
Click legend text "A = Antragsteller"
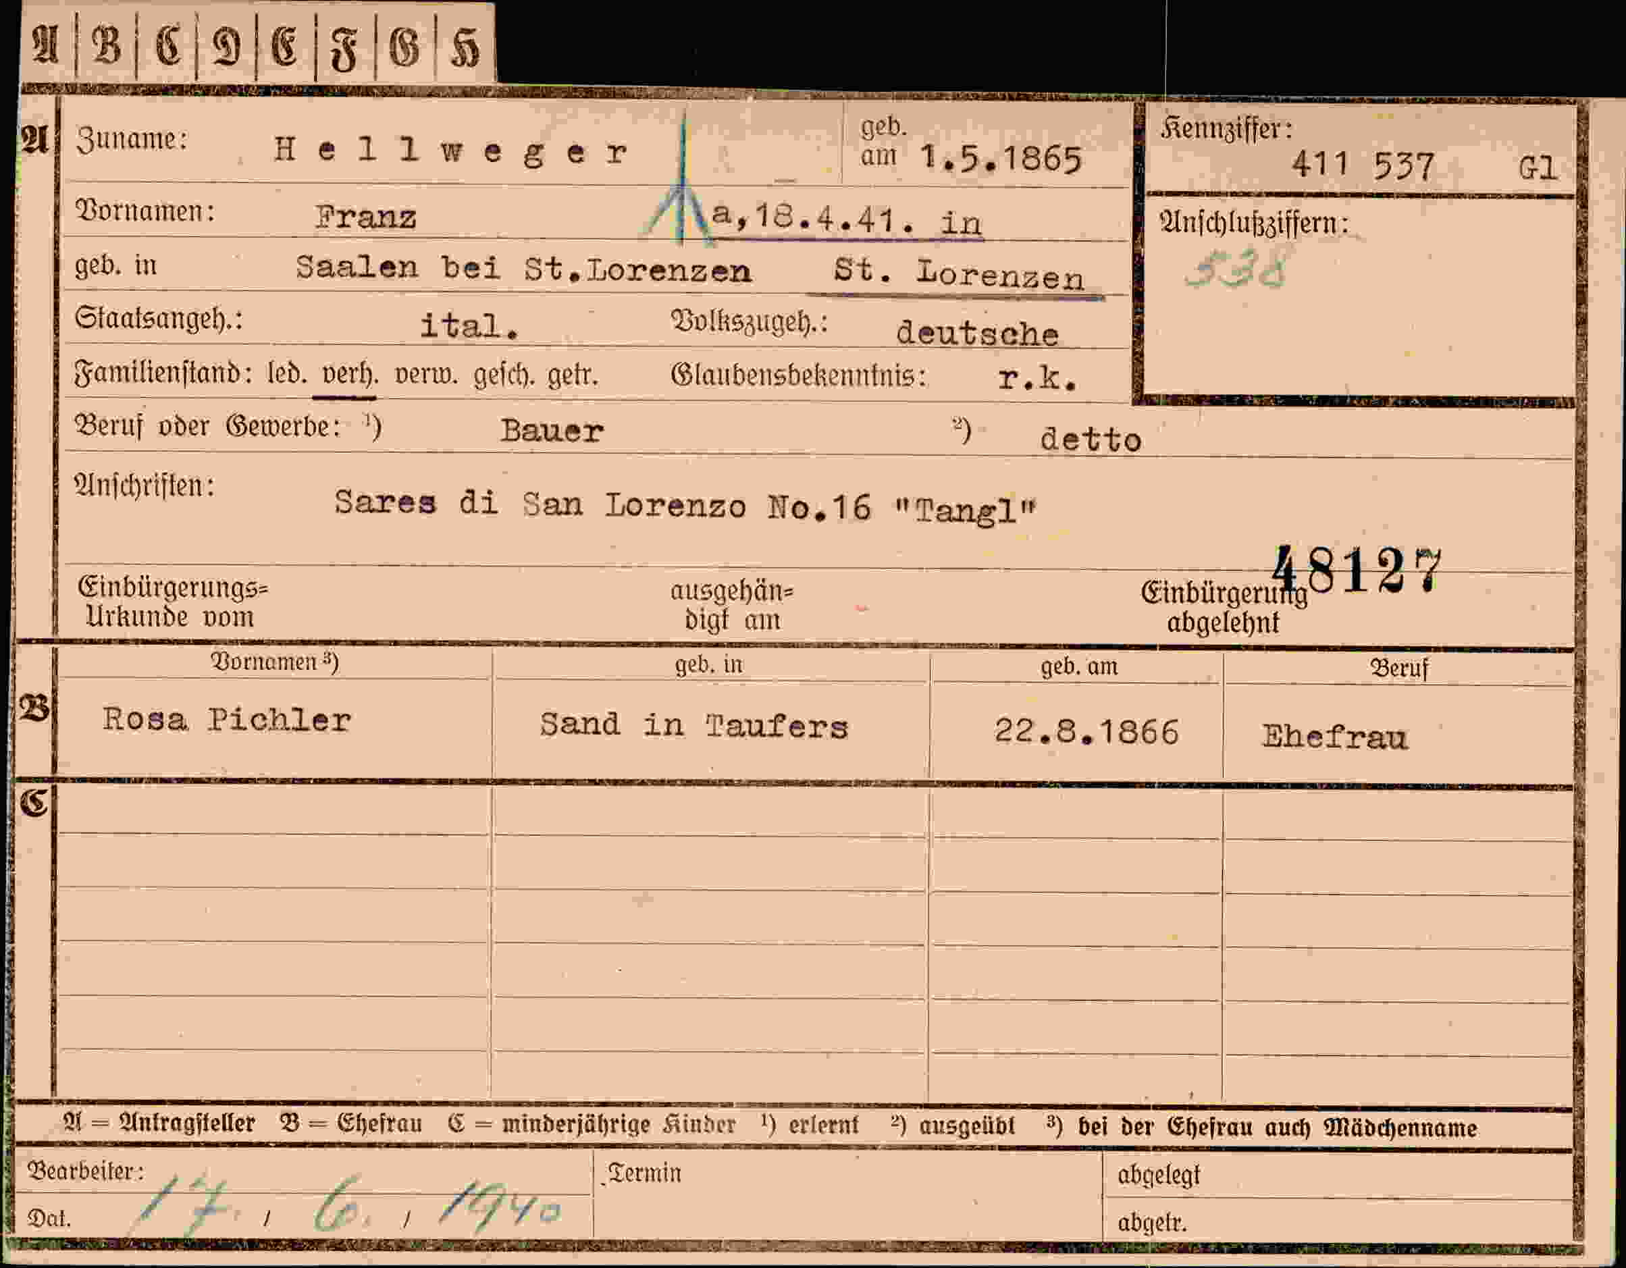coord(159,1124)
